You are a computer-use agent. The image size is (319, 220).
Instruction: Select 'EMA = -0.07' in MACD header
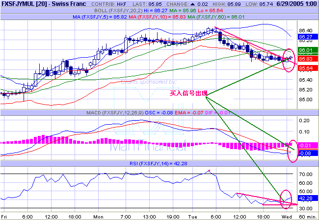pyautogui.click(x=188, y=112)
